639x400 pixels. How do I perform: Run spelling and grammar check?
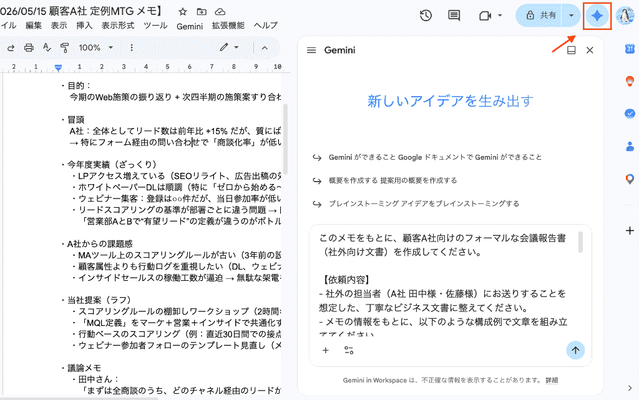(47, 47)
